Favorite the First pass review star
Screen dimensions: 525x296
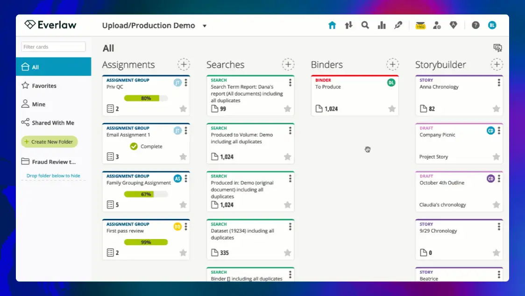[183, 253]
